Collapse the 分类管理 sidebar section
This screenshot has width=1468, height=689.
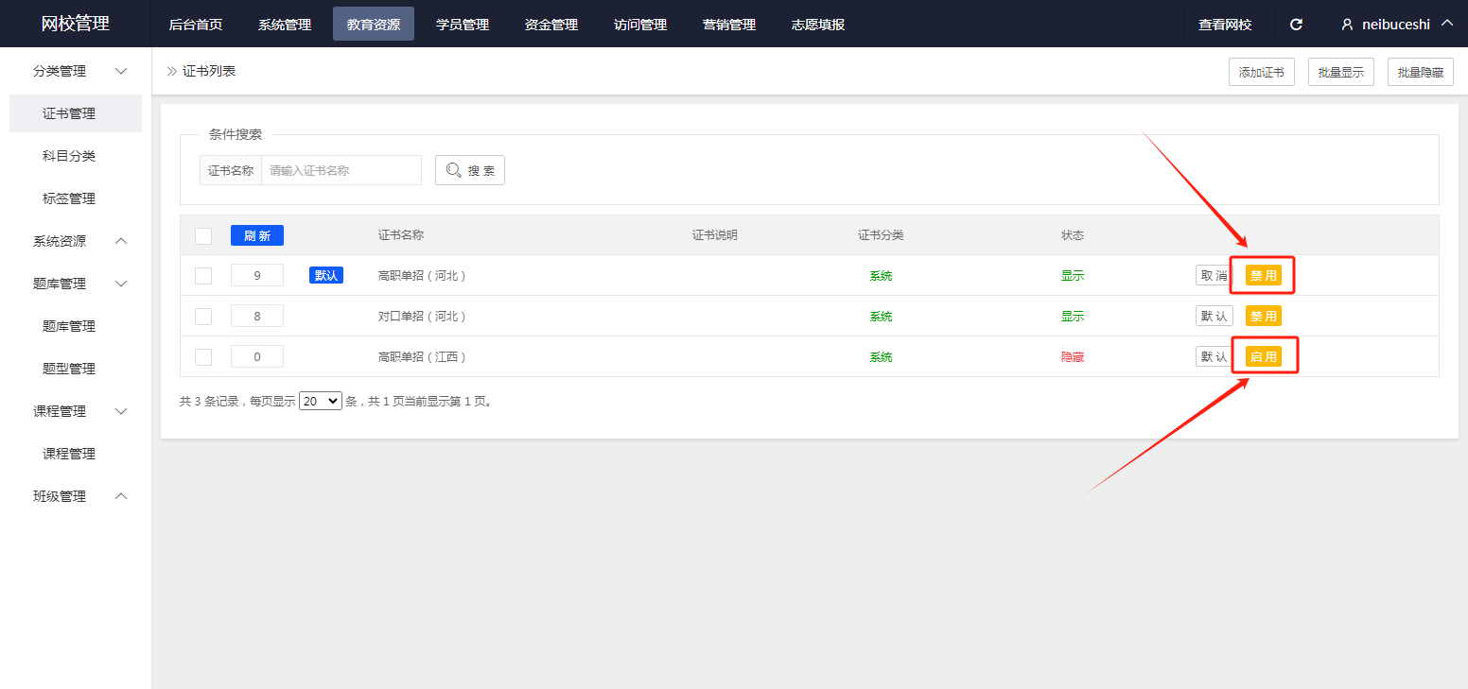click(121, 71)
